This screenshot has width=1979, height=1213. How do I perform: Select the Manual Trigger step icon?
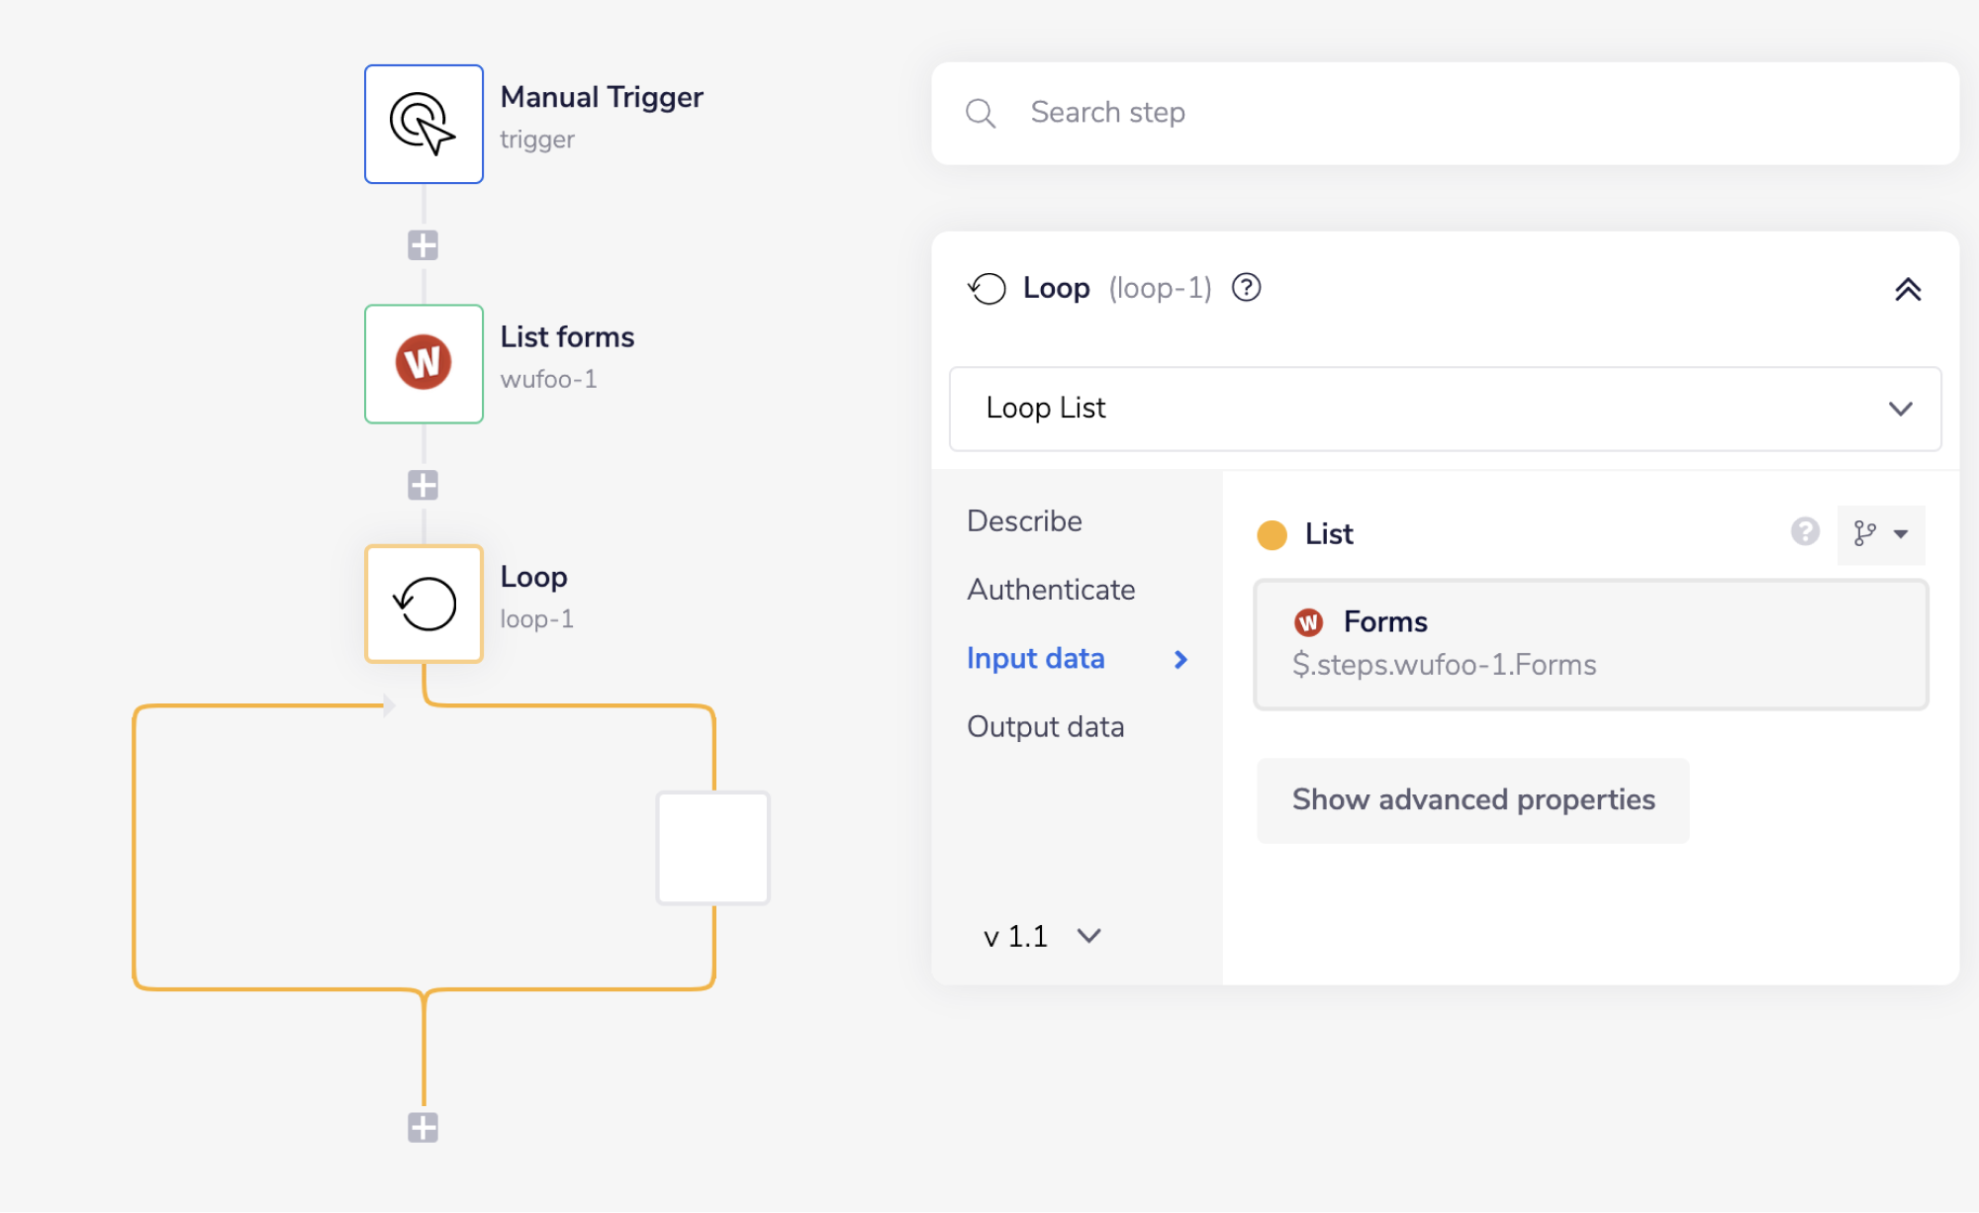click(424, 125)
